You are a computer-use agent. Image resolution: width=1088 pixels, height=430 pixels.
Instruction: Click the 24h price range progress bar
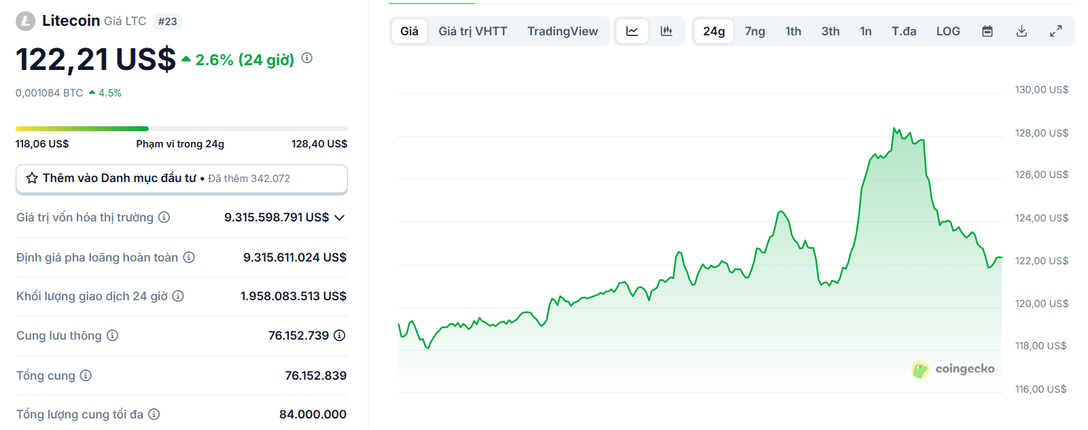[x=181, y=128]
